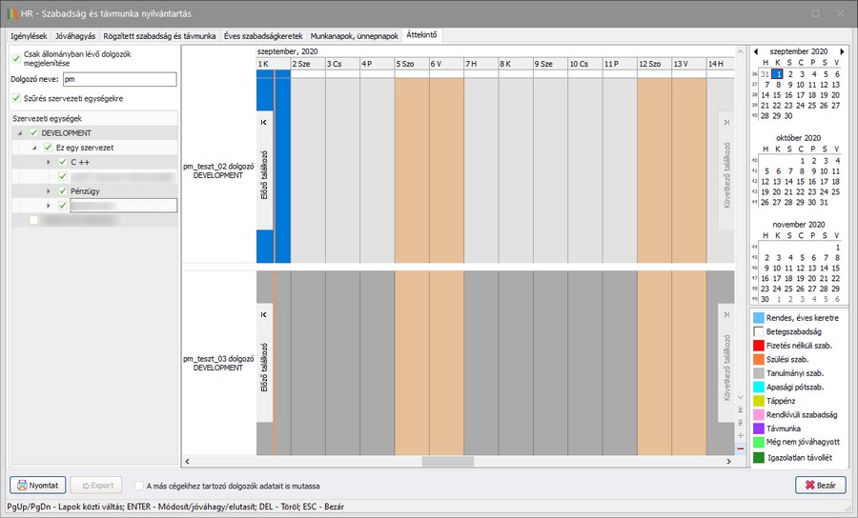The width and height of the screenshot is (858, 518).
Task: Click the printer icon on Nyomtat
Action: pos(21,485)
